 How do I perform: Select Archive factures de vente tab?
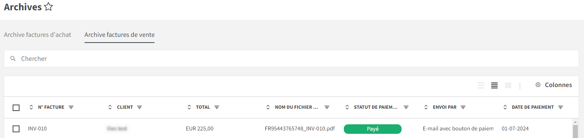pyautogui.click(x=120, y=35)
